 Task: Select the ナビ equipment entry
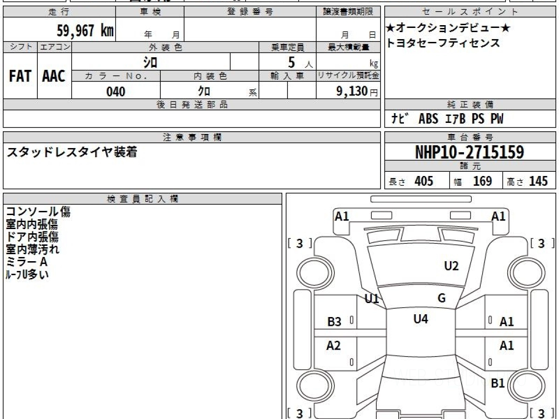pyautogui.click(x=400, y=119)
